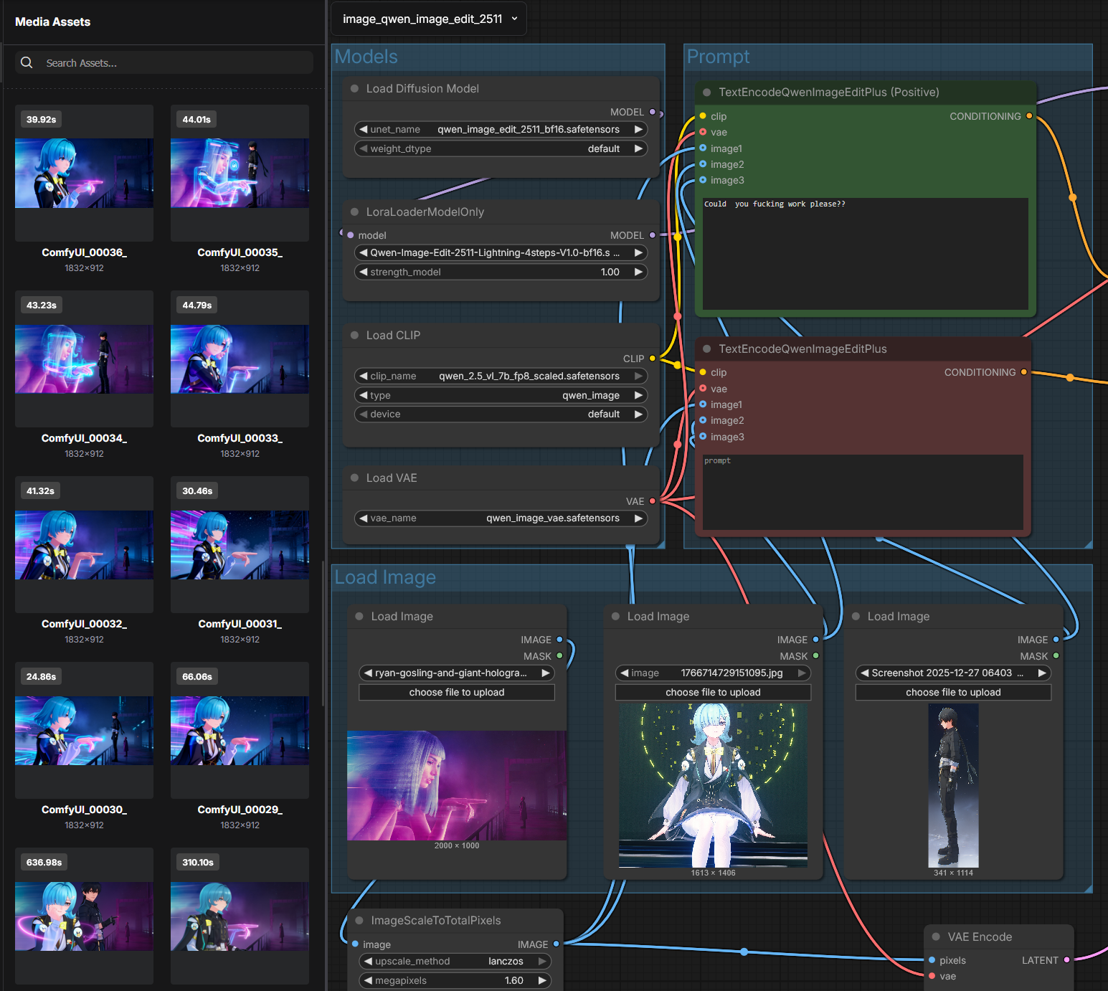Click choose file to upload under Screenshot image
Viewport: 1108px width, 991px height.
pos(953,693)
